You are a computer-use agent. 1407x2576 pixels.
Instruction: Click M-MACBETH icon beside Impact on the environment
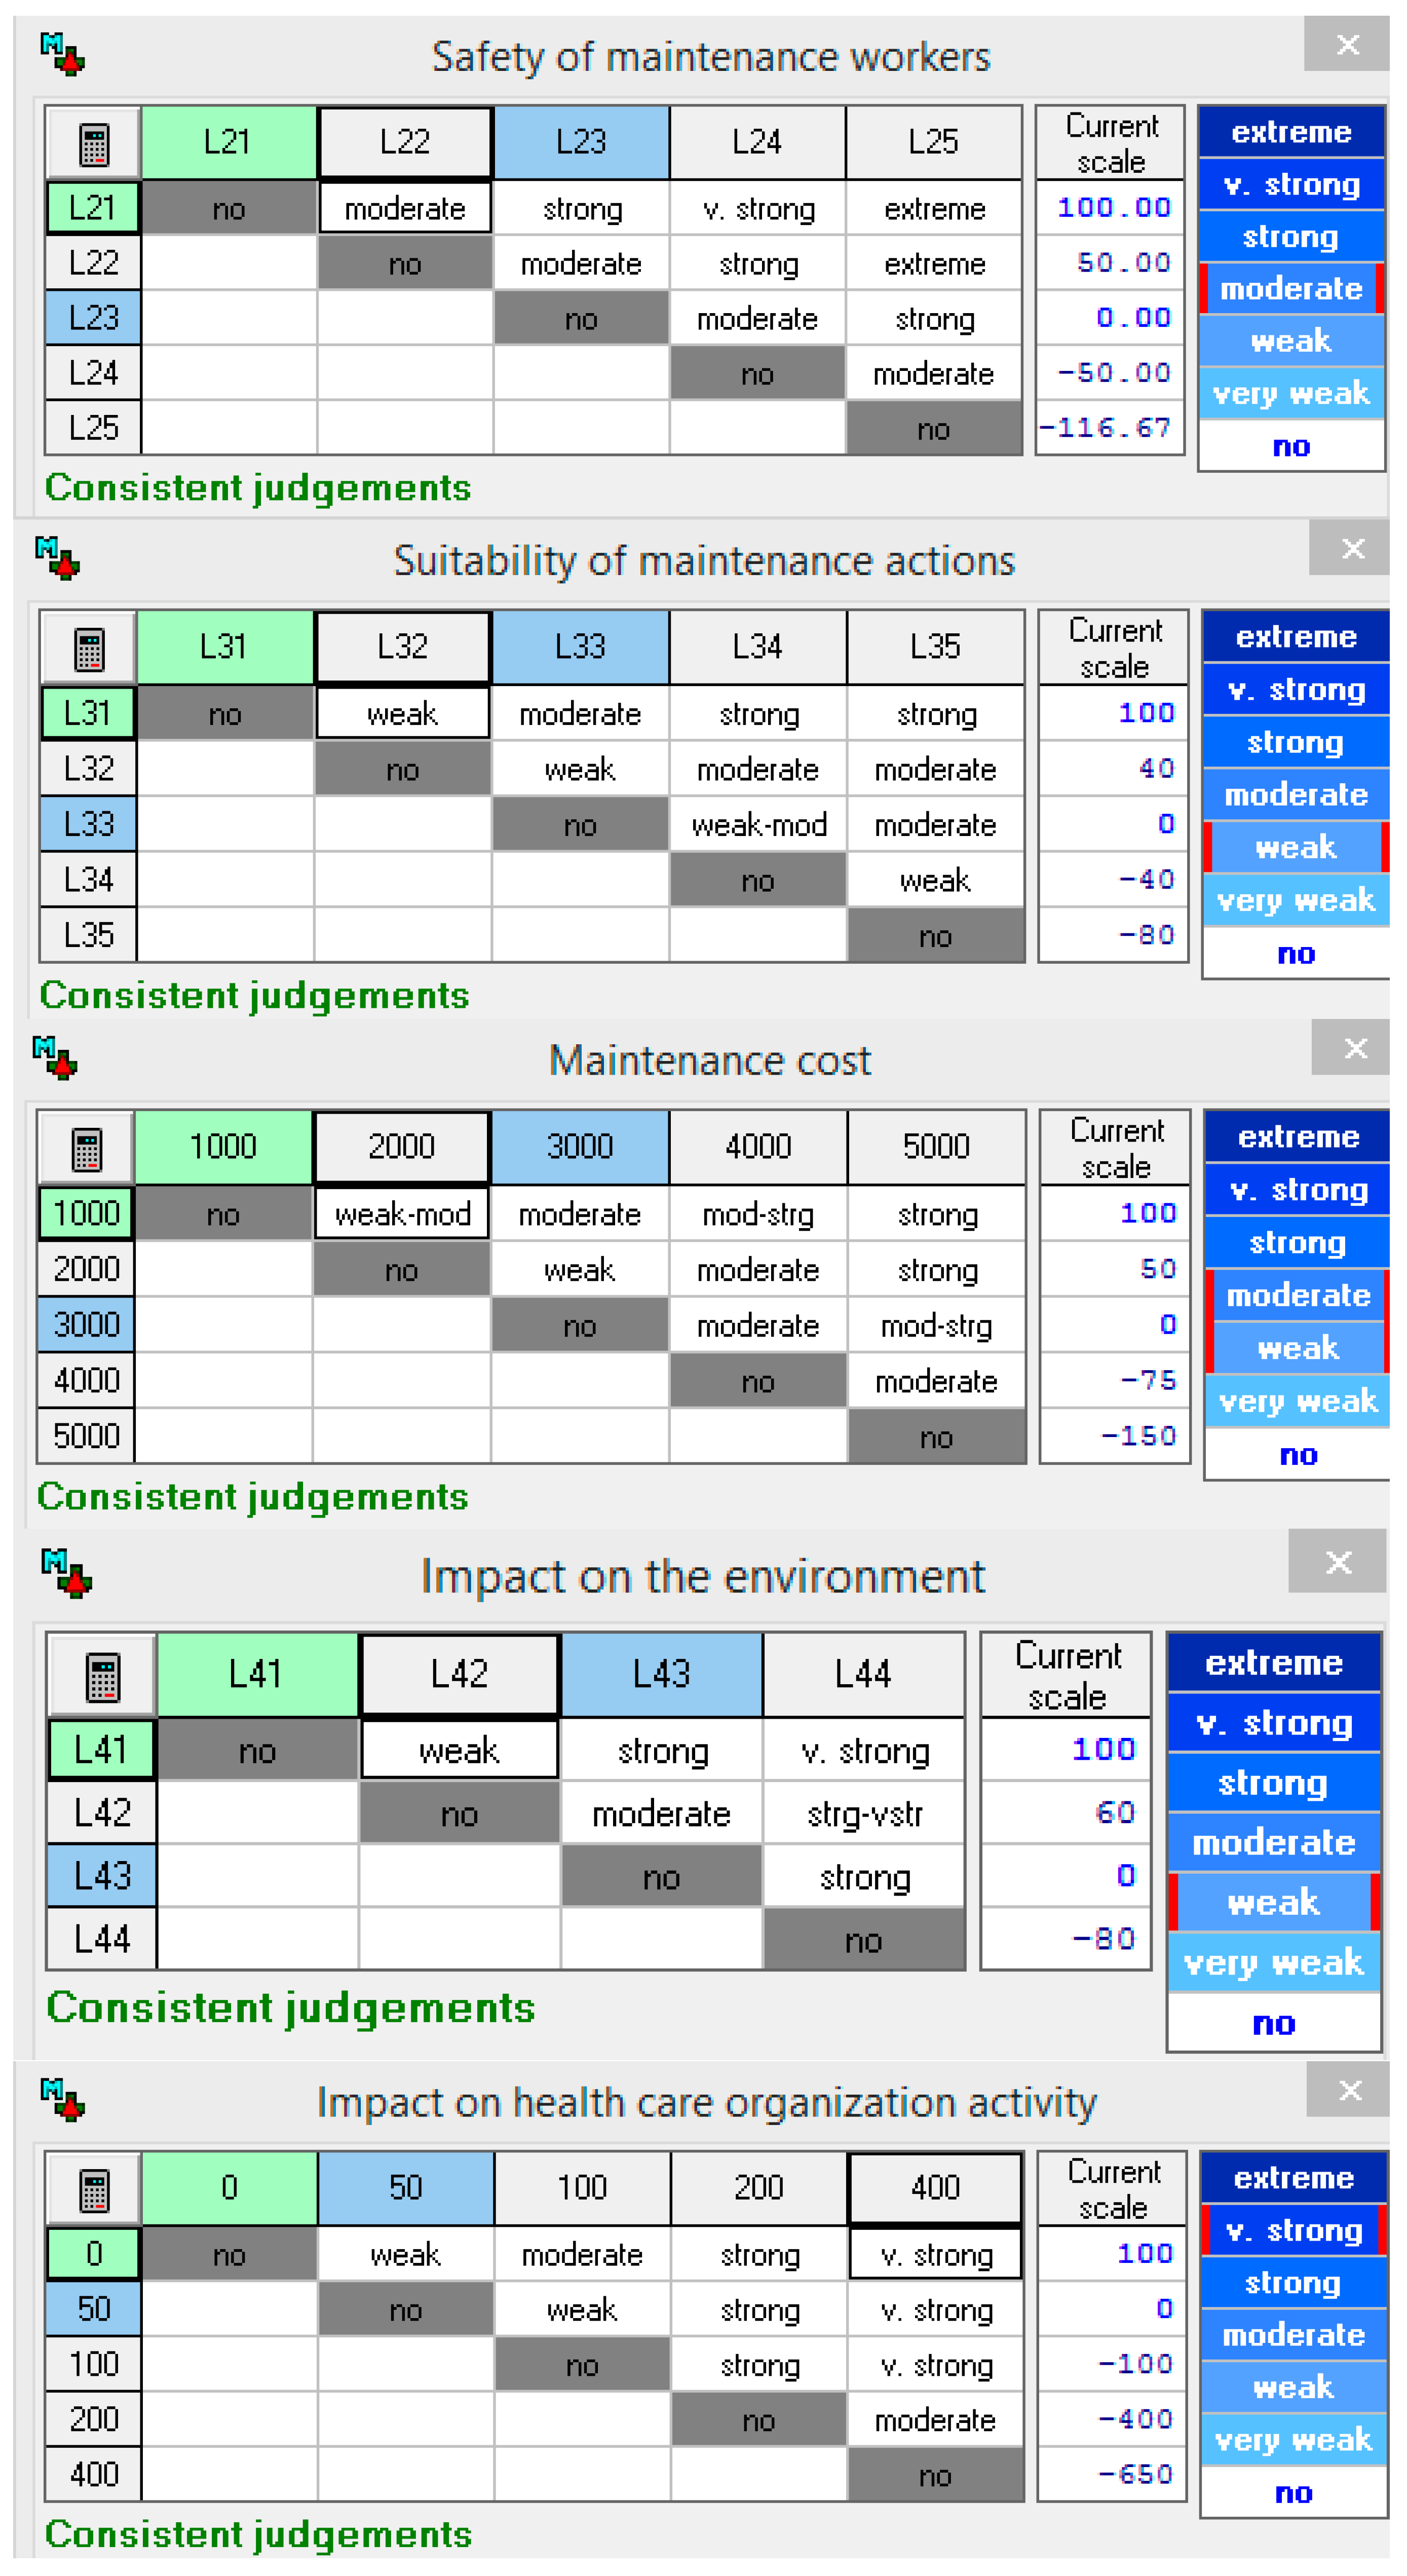point(66,1573)
